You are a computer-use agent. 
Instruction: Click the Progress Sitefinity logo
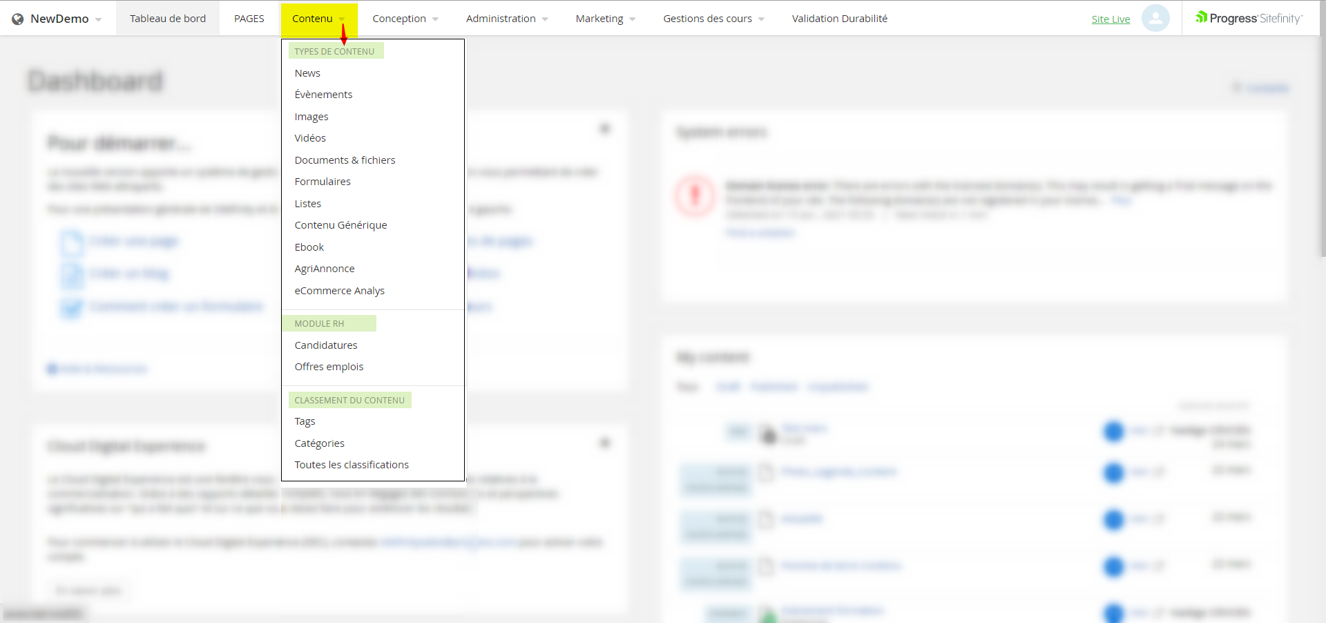(1249, 19)
